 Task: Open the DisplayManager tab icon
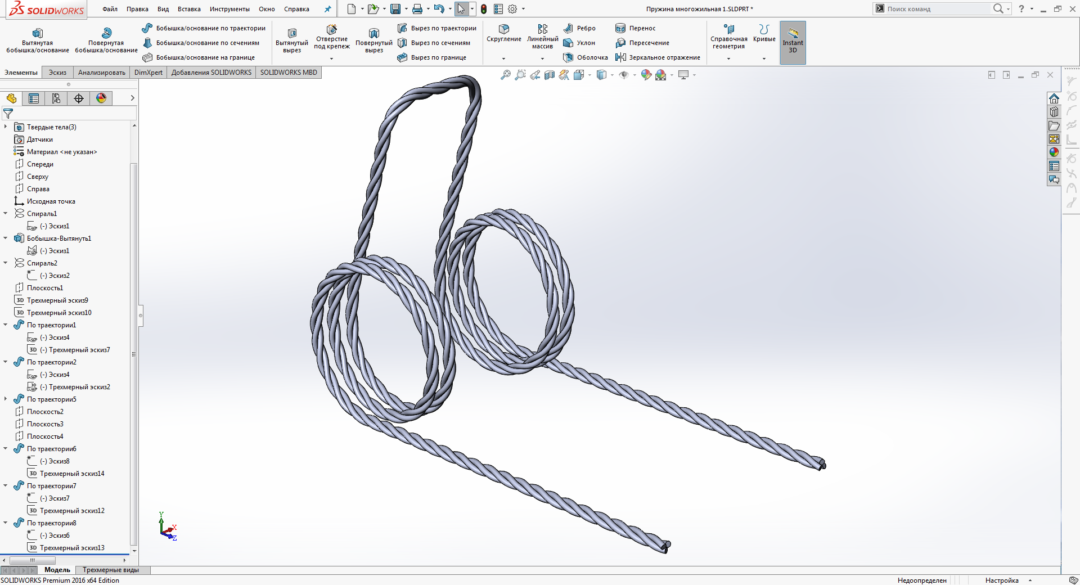tap(101, 98)
